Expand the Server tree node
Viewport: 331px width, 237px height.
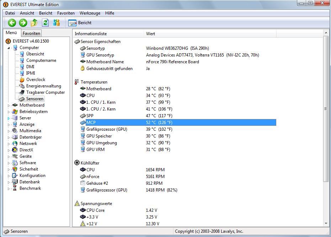click(x=9, y=118)
